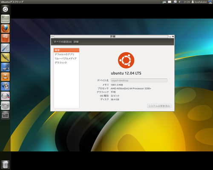Click the 1001.5 MiB memory value
Viewport: 213px width, 170px height.
117,85
